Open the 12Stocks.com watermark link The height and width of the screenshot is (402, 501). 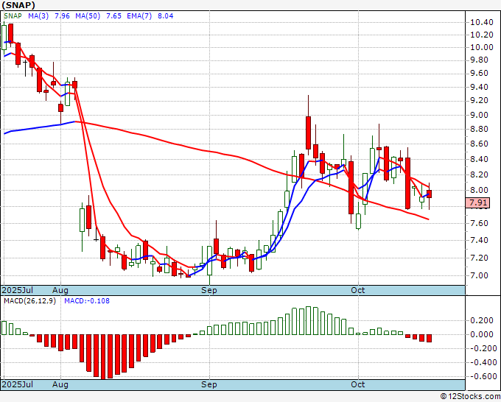pyautogui.click(x=470, y=396)
